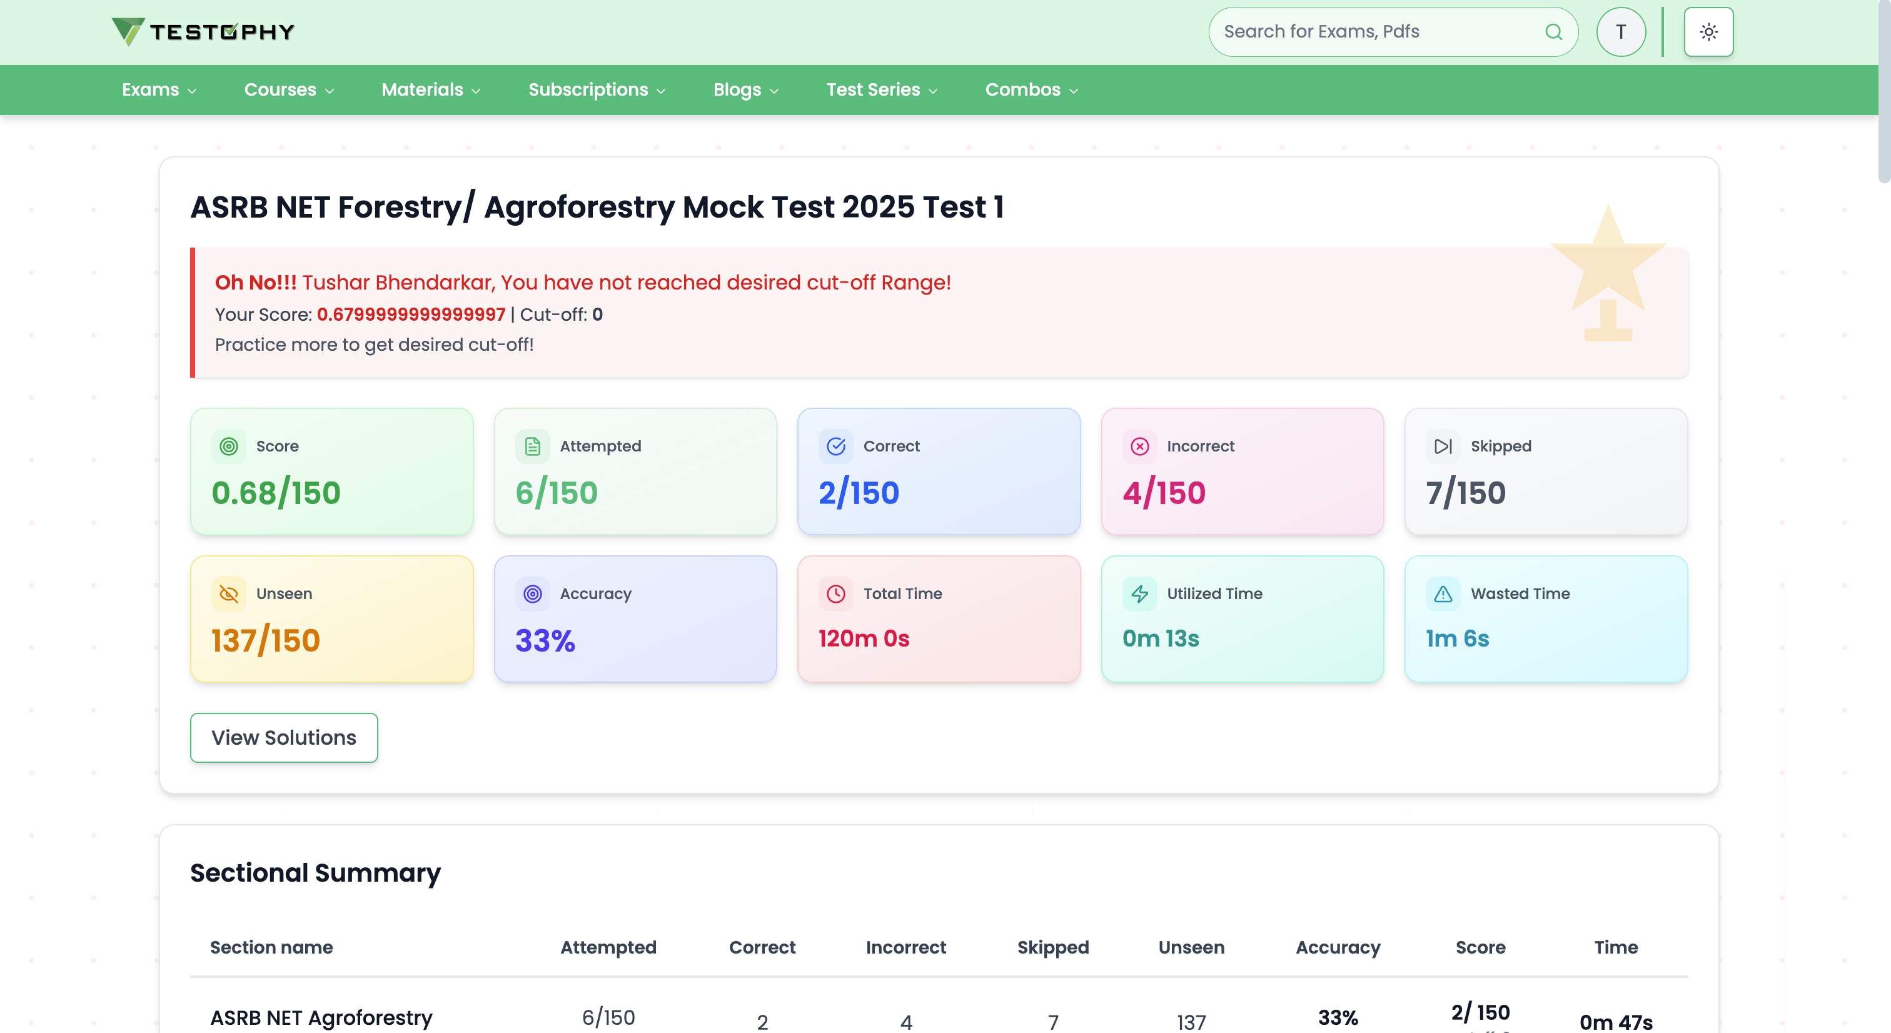Click the Testophy logo
1891x1033 pixels.
(203, 31)
